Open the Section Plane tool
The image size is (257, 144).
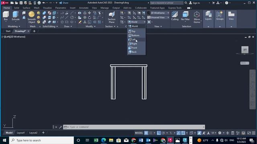tap(112, 17)
